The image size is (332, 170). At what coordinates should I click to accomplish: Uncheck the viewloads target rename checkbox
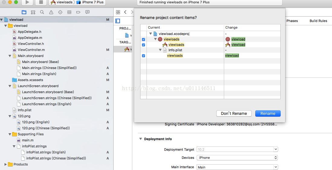143,39
